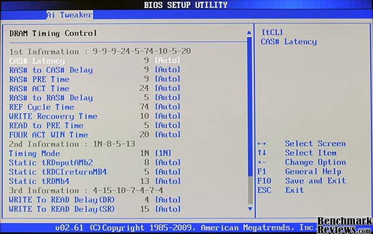Image resolution: width=373 pixels, height=234 pixels.
Task: Select READ to PRE Time [Auto] value
Action: pos(167,126)
